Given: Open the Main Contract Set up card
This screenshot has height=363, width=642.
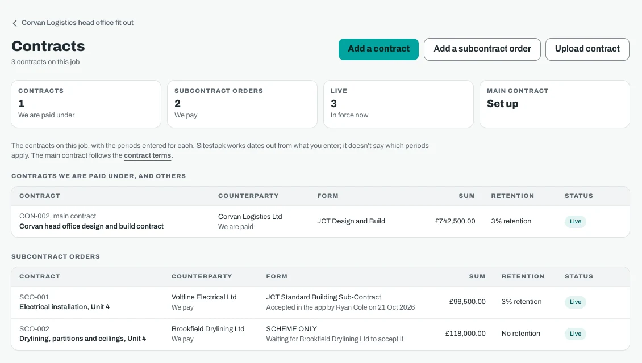Looking at the screenshot, I should (x=555, y=104).
